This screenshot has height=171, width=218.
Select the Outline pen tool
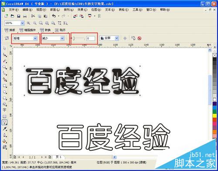point(4,135)
